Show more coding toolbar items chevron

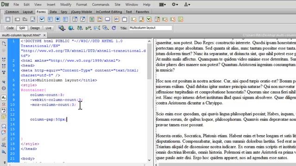(4, 162)
